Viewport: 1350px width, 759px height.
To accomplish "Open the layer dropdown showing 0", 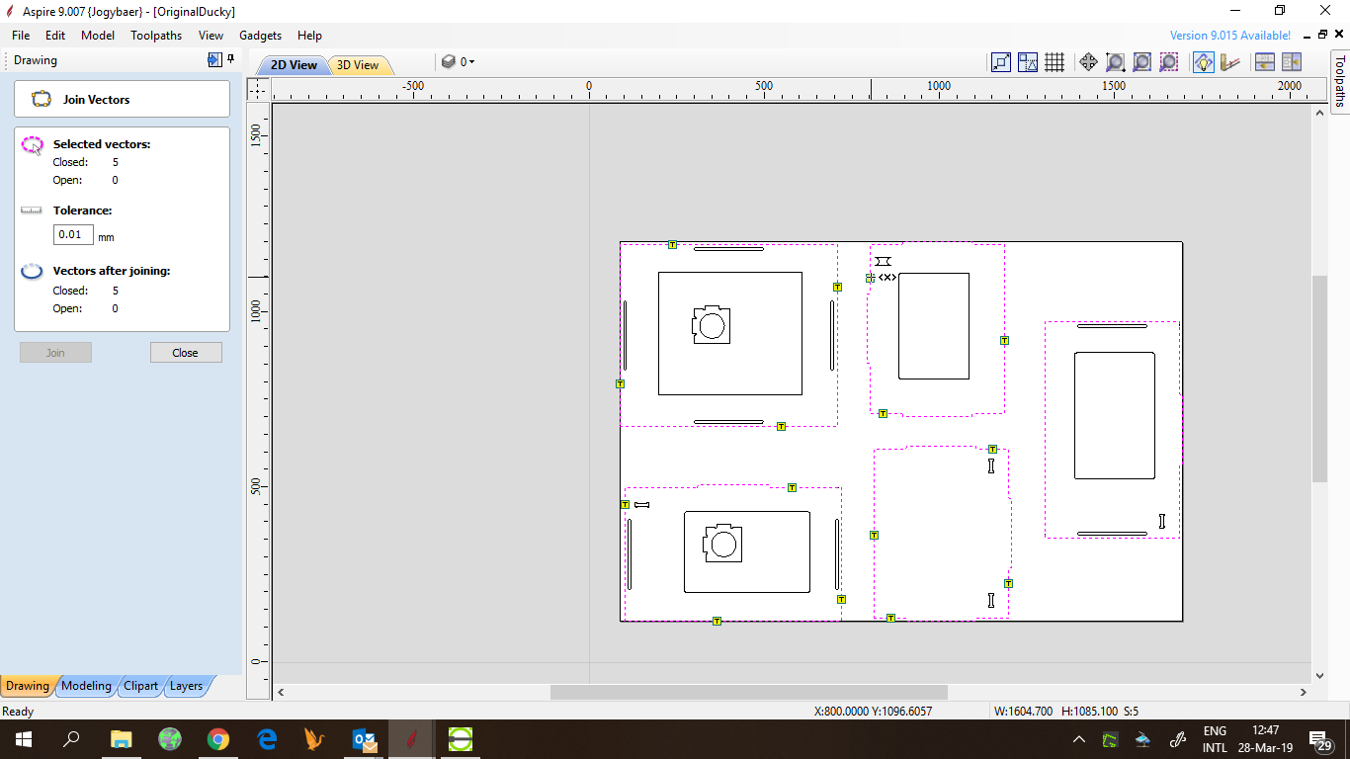I will click(x=458, y=61).
